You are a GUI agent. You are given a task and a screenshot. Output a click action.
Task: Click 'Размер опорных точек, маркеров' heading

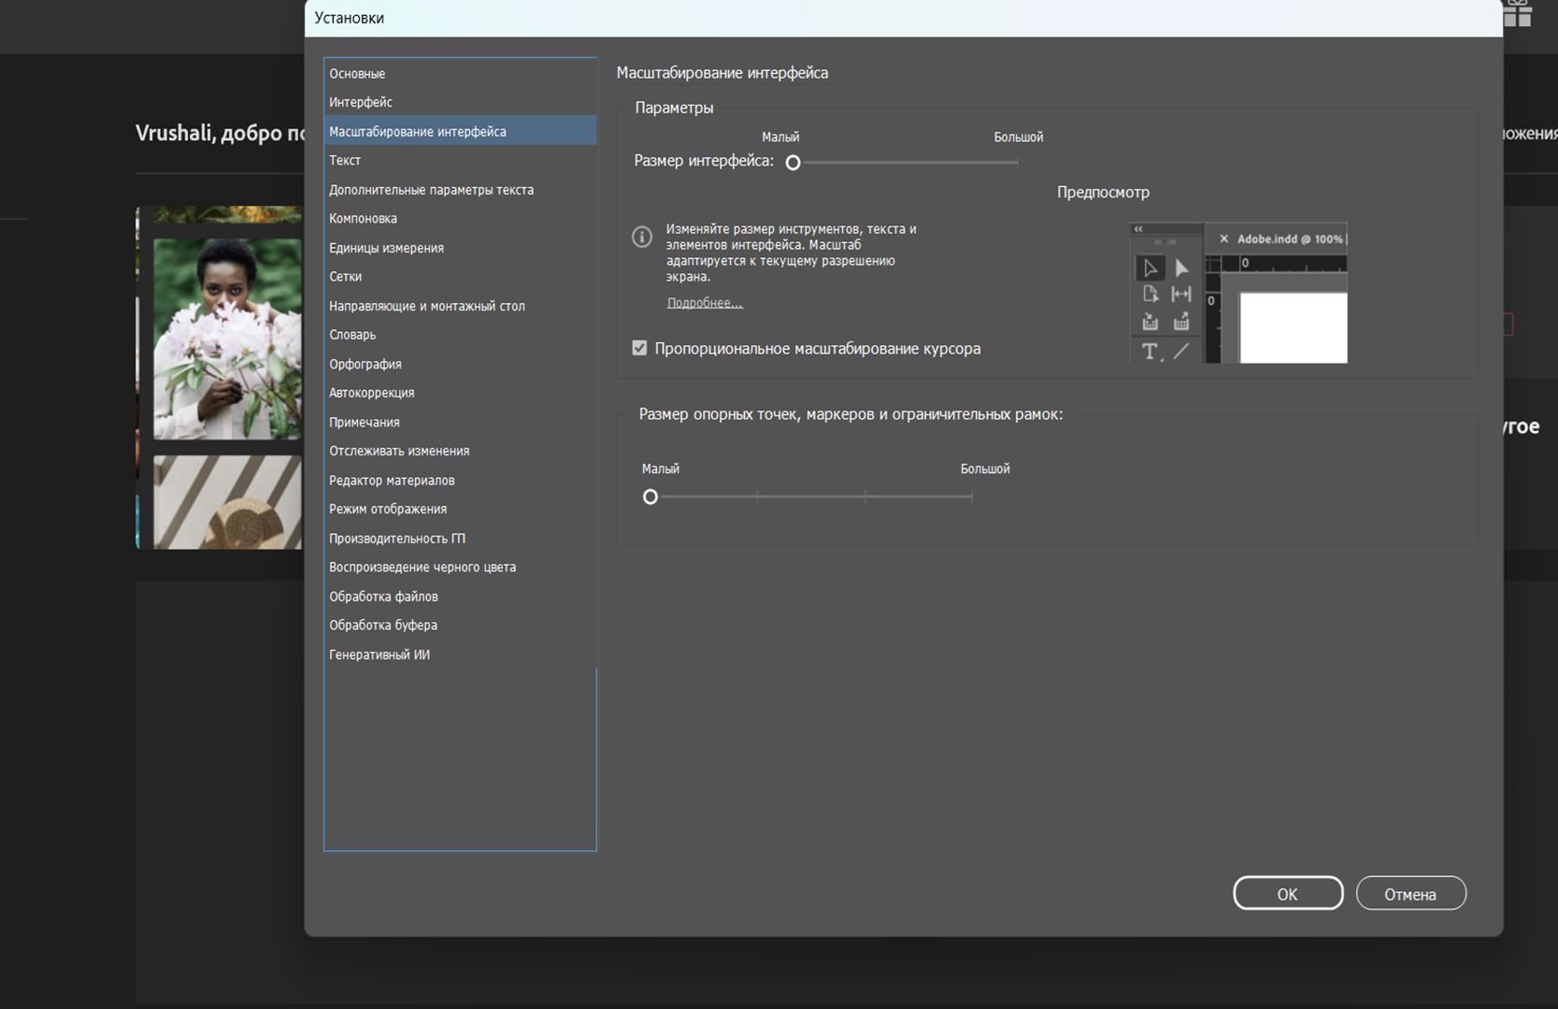pyautogui.click(x=850, y=414)
